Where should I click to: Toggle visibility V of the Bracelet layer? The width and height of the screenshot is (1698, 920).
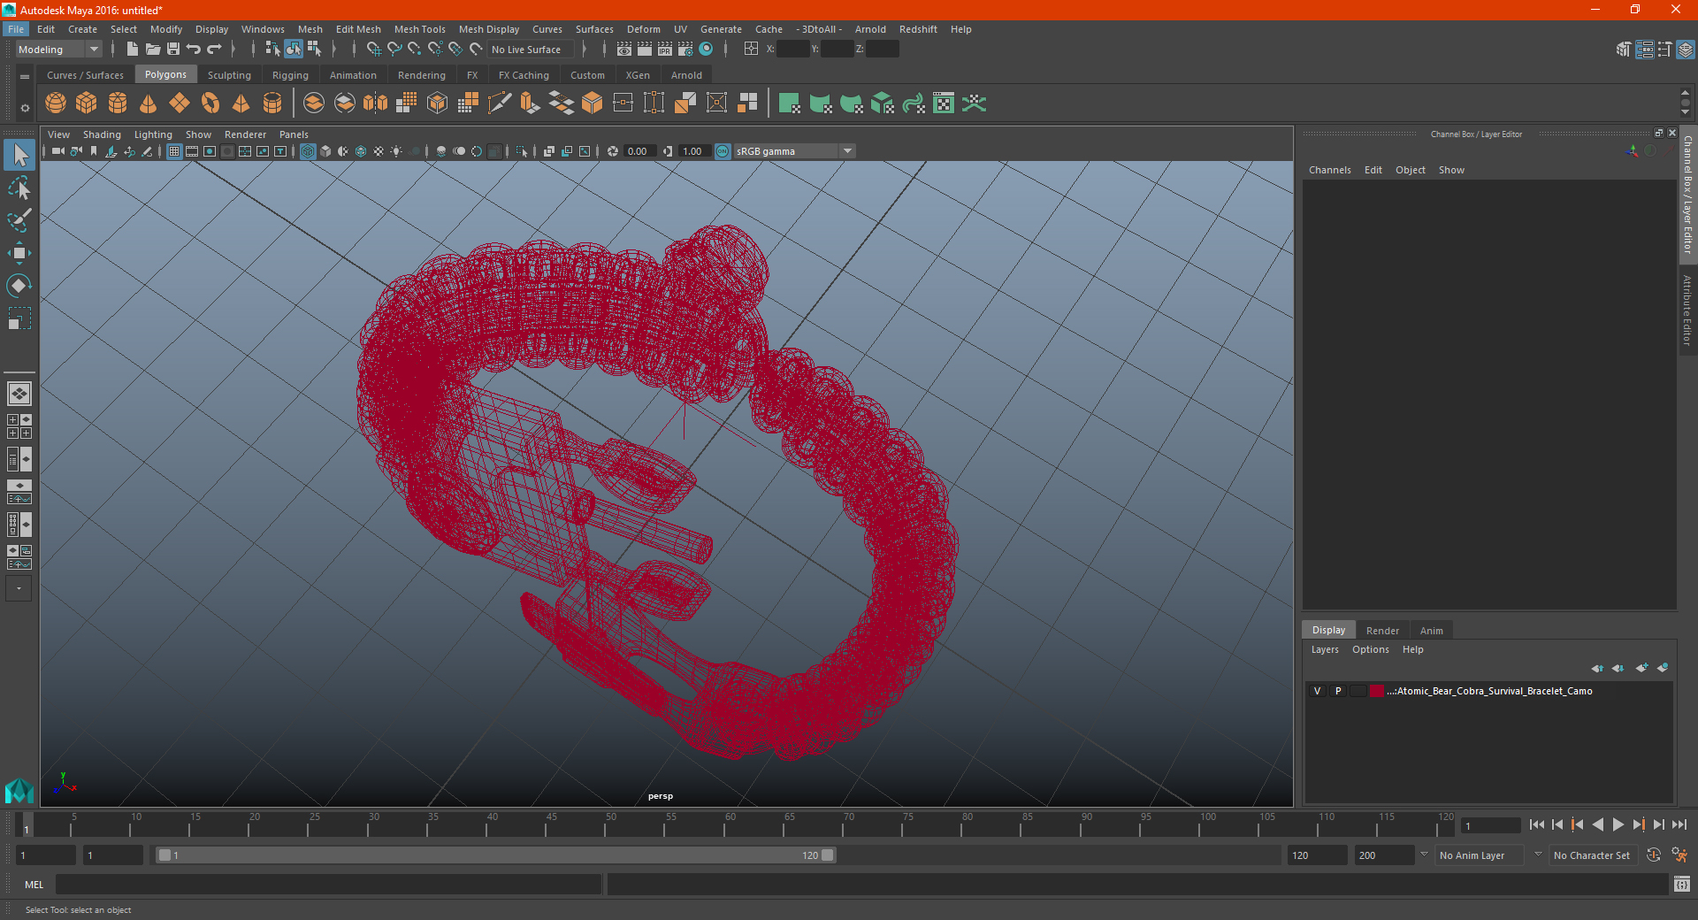pyautogui.click(x=1317, y=691)
